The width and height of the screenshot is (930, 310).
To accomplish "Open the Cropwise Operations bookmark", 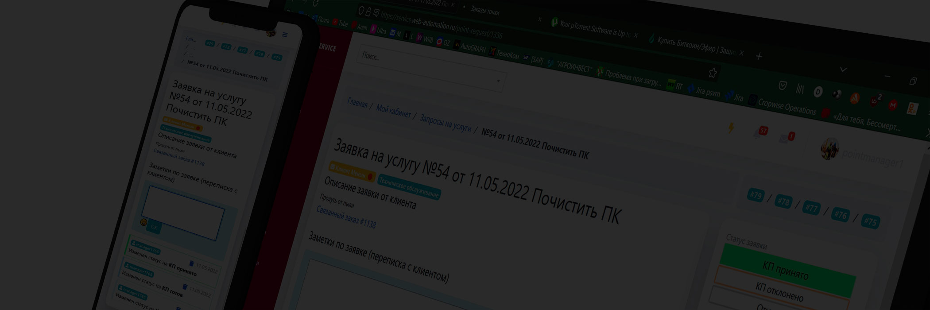I will click(x=786, y=106).
